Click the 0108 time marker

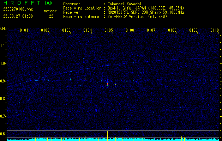(x=172, y=30)
